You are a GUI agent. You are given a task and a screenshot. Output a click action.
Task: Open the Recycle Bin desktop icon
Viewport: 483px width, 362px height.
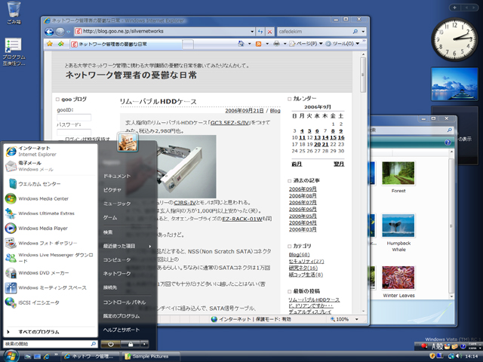tap(14, 13)
